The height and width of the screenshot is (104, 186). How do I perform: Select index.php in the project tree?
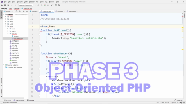click(15, 48)
